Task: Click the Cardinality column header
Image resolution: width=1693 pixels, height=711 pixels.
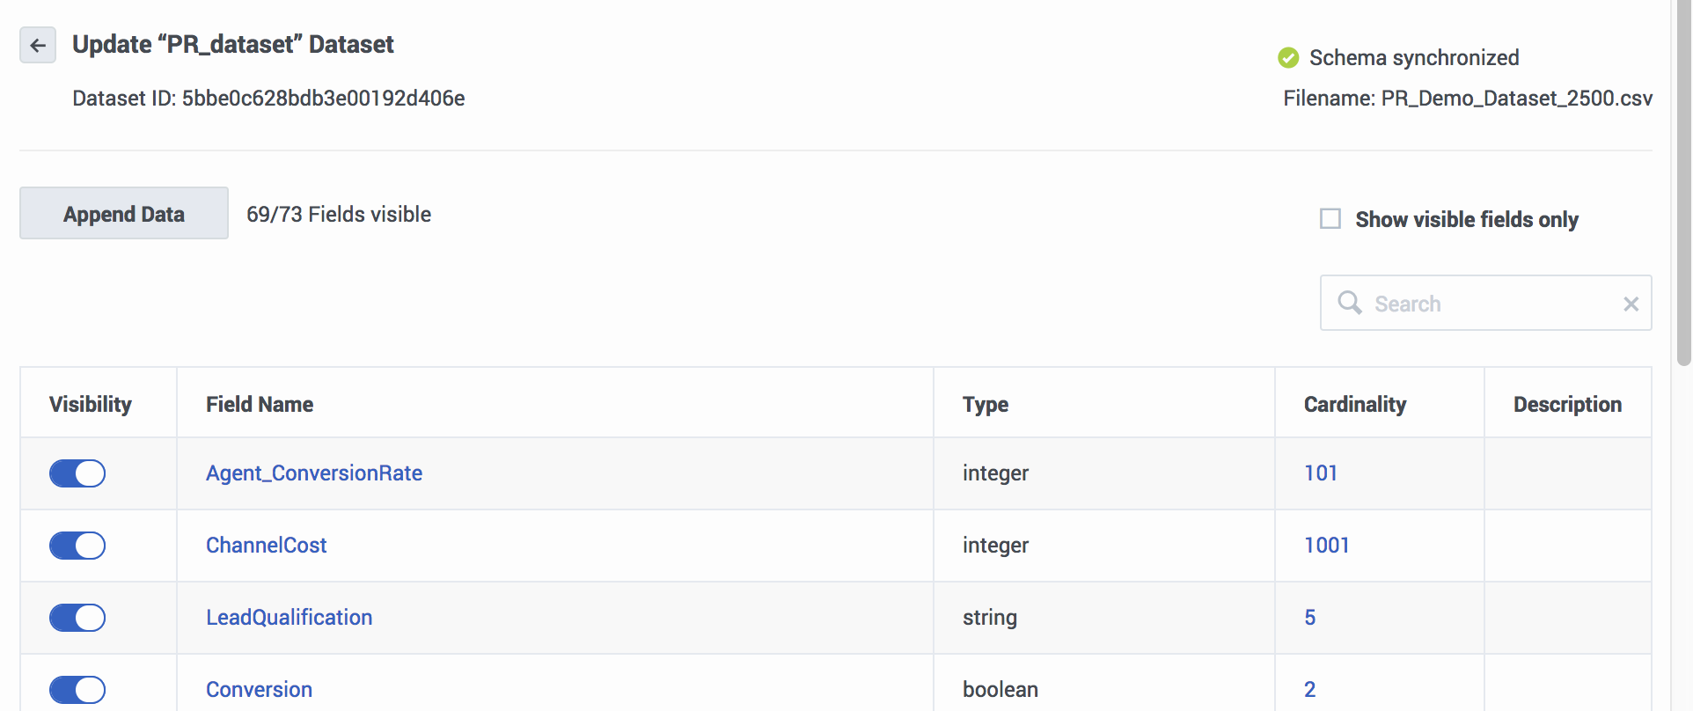Action: coord(1355,405)
